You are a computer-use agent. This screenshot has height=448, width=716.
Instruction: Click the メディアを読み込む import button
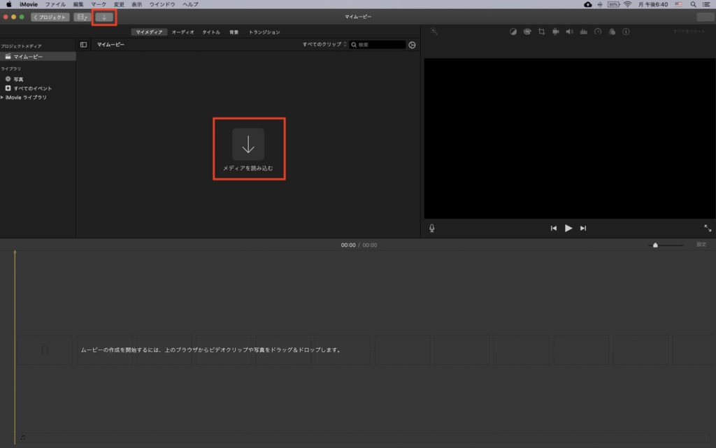(248, 149)
